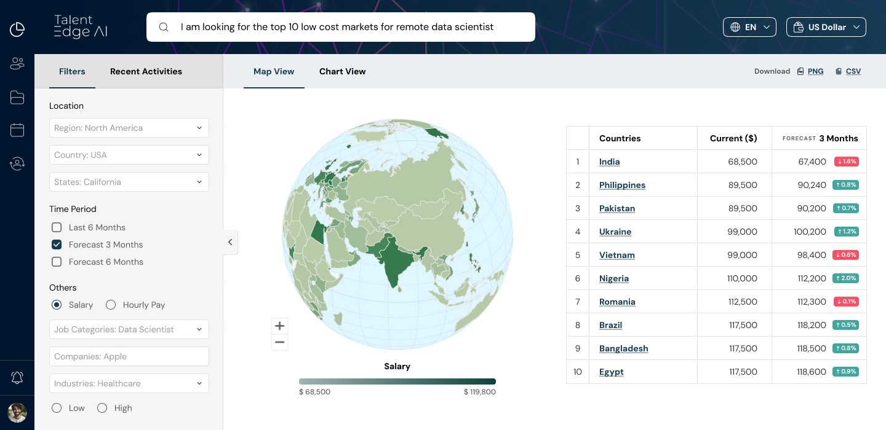This screenshot has height=430, width=886.
Task: Click the user profile avatar
Action: tap(17, 412)
